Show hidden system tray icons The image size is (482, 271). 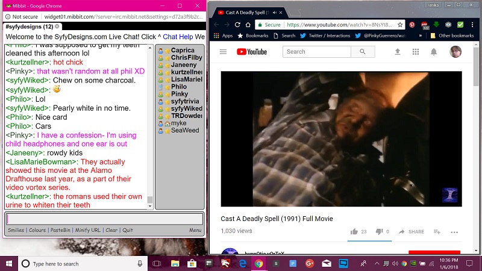click(x=377, y=264)
